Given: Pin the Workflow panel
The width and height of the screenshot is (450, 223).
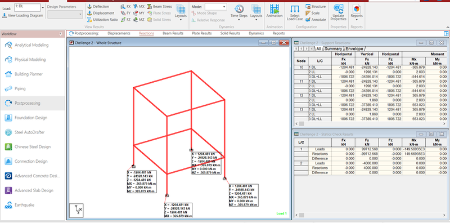Looking at the screenshot, I should (61, 34).
